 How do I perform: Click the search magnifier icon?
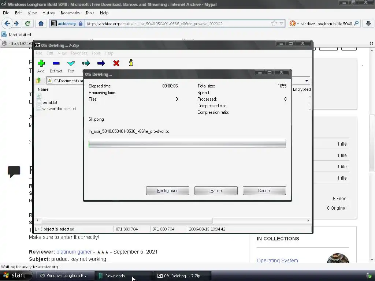tap(356, 23)
